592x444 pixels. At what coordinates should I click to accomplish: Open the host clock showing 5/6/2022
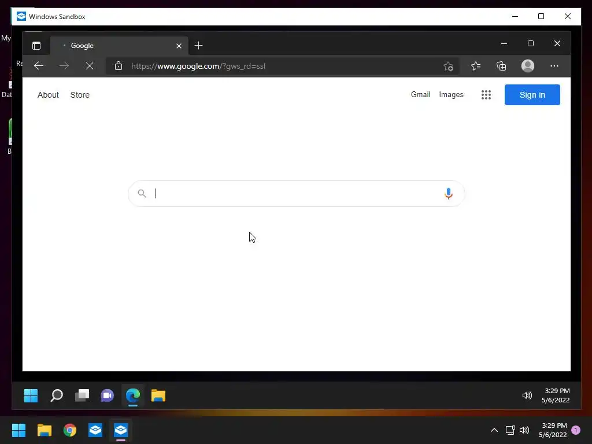click(x=553, y=430)
